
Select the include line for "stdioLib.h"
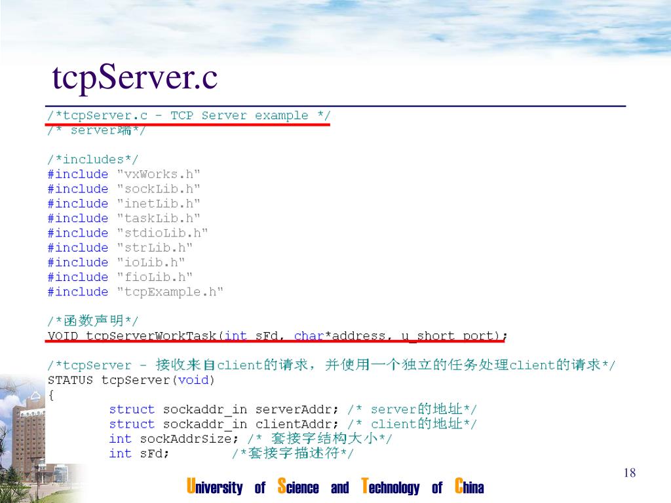click(x=128, y=233)
